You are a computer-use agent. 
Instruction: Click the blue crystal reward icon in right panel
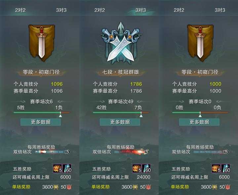click(226, 168)
